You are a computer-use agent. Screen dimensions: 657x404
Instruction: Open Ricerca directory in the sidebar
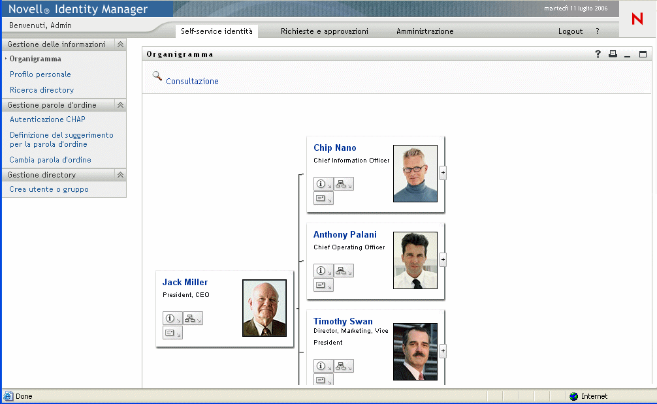[x=42, y=90]
